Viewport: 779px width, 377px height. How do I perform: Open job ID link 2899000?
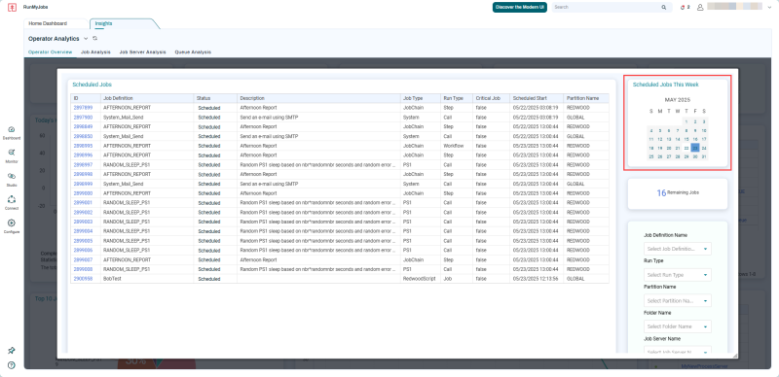[83, 193]
